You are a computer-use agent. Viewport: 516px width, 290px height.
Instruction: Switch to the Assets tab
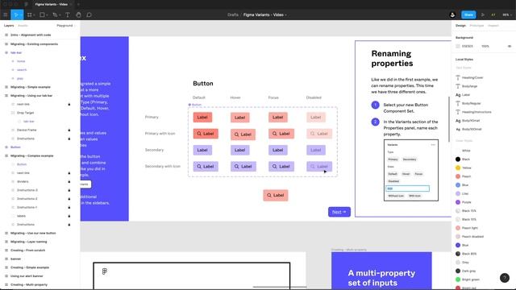[x=23, y=25]
